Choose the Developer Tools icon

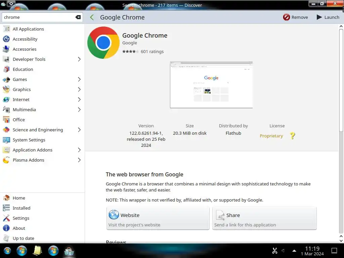pyautogui.click(x=6, y=59)
